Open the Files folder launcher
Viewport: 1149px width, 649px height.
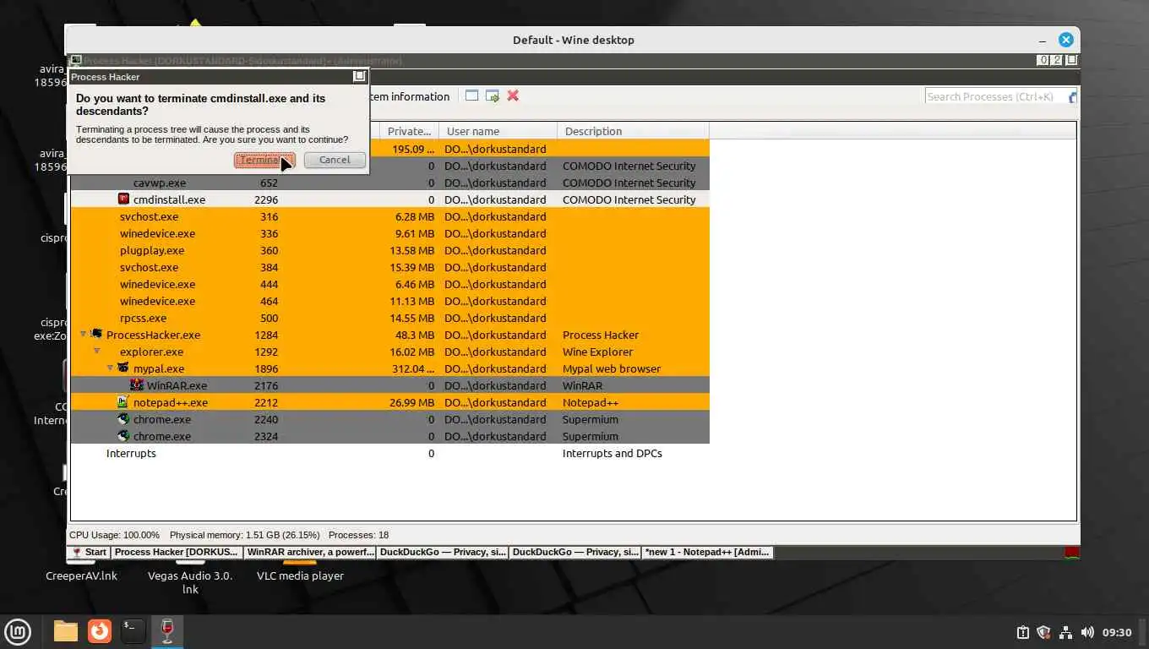pyautogui.click(x=65, y=631)
